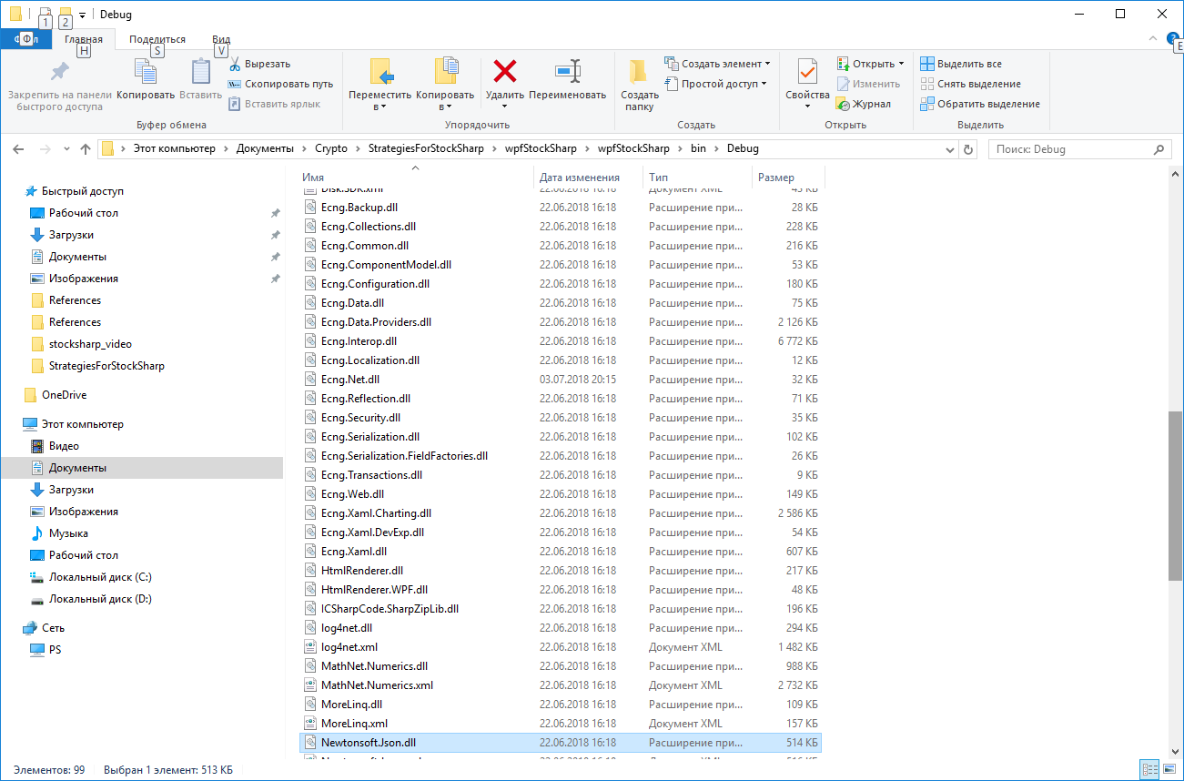This screenshot has height=781, width=1184.
Task: Click the vertical scrollbar thumb in file list
Action: 1175,496
